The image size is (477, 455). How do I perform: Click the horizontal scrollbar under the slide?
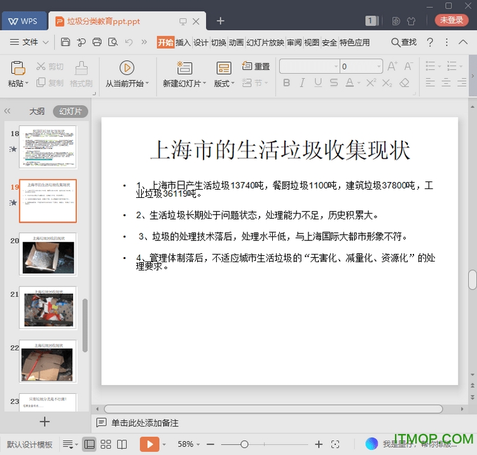[273, 409]
